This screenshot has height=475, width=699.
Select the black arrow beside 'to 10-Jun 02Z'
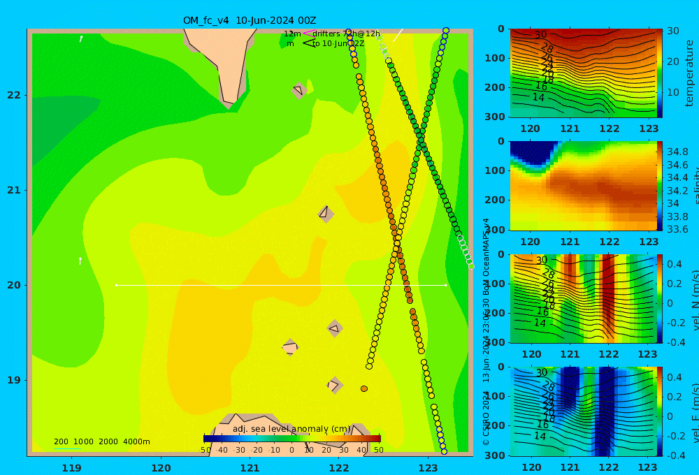[308, 43]
